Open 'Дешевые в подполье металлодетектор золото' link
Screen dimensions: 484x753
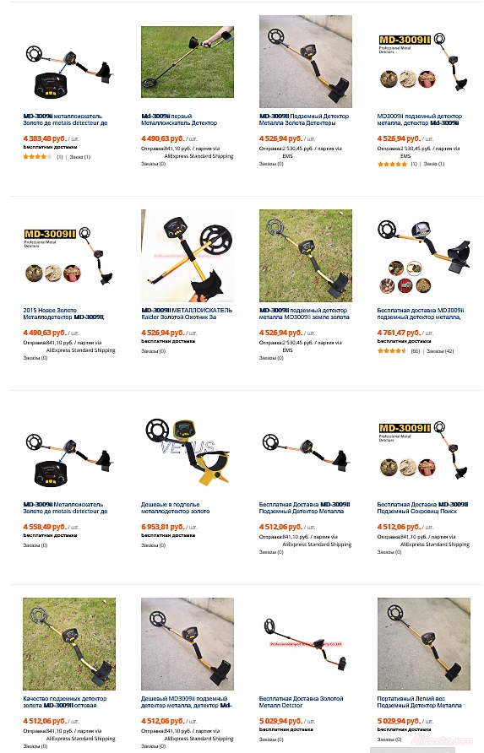click(x=175, y=508)
